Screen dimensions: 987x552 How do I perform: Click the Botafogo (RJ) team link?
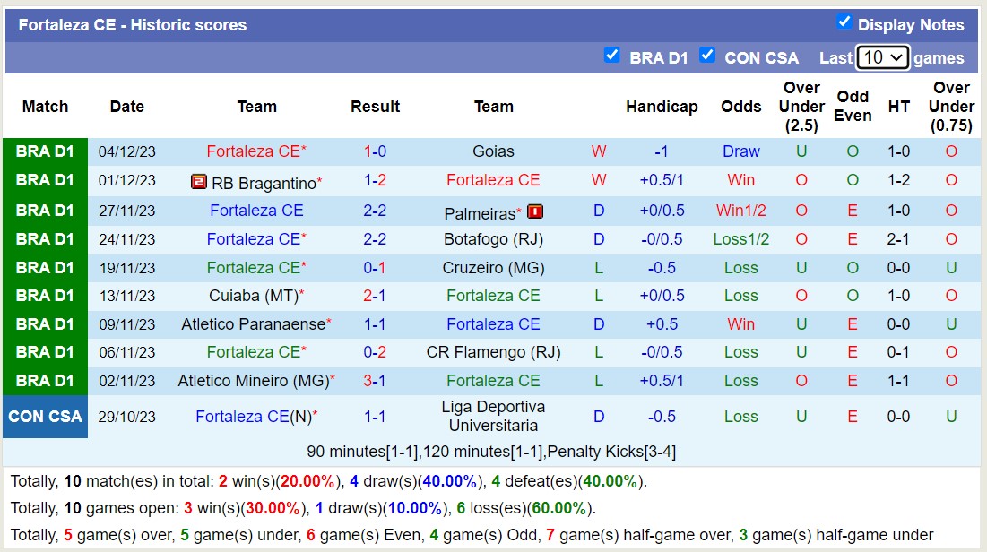point(493,239)
